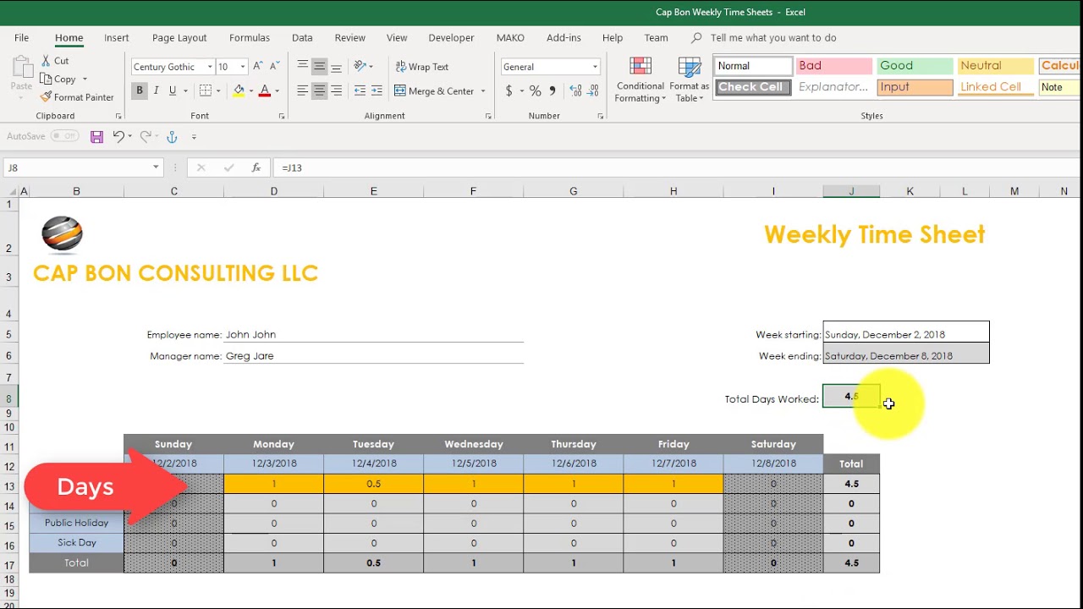
Task: Click the Cut scissors icon
Action: click(46, 61)
